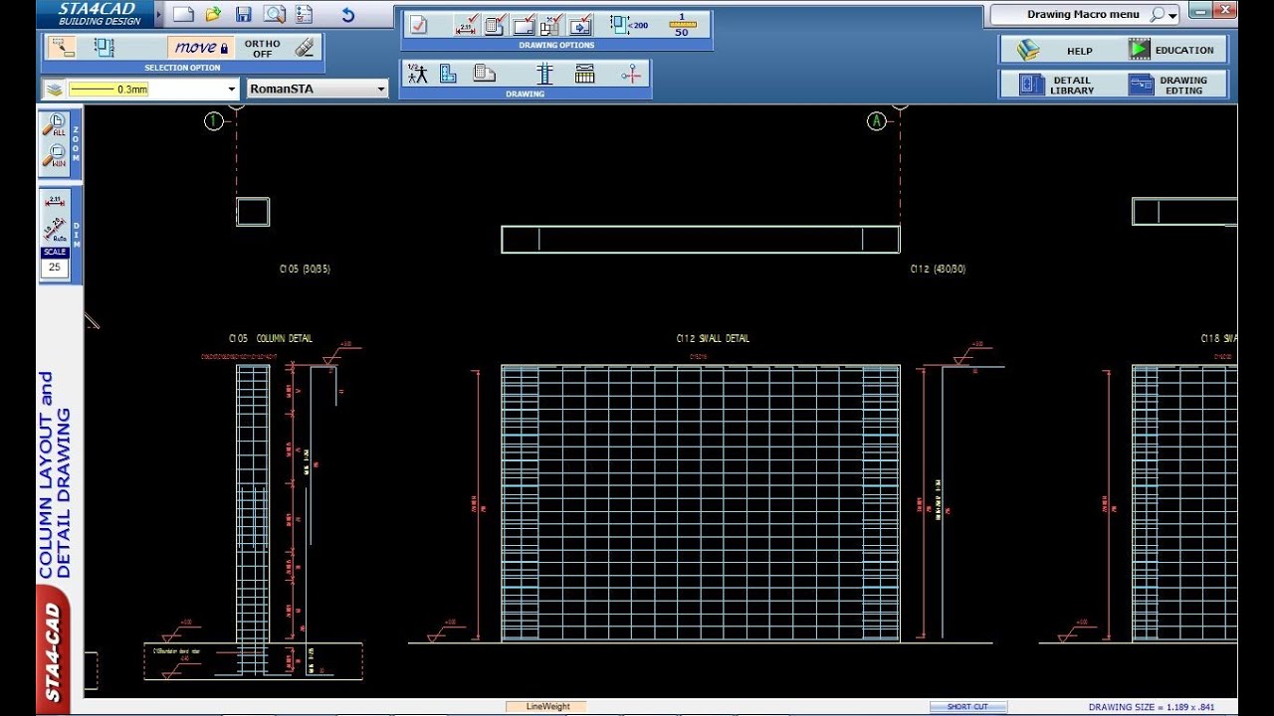Click the column section drawing icon

pos(544,74)
